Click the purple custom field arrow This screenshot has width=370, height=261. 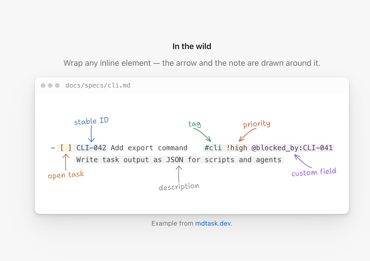(x=303, y=161)
